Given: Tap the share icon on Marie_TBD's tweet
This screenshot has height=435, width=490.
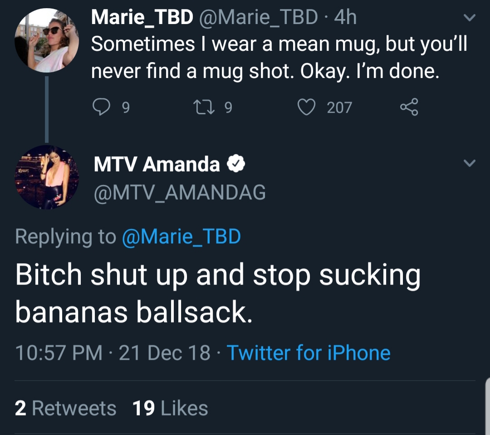Looking at the screenshot, I should click(x=409, y=107).
